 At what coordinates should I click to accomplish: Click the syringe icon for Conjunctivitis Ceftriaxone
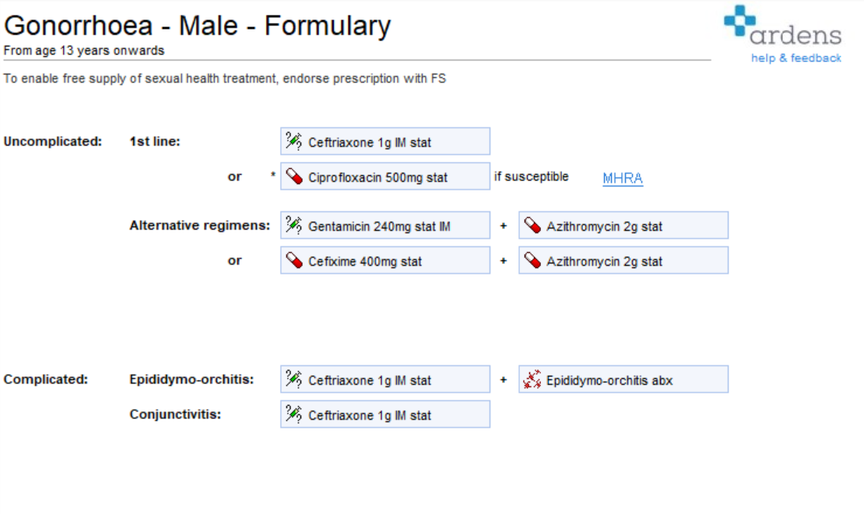(293, 414)
